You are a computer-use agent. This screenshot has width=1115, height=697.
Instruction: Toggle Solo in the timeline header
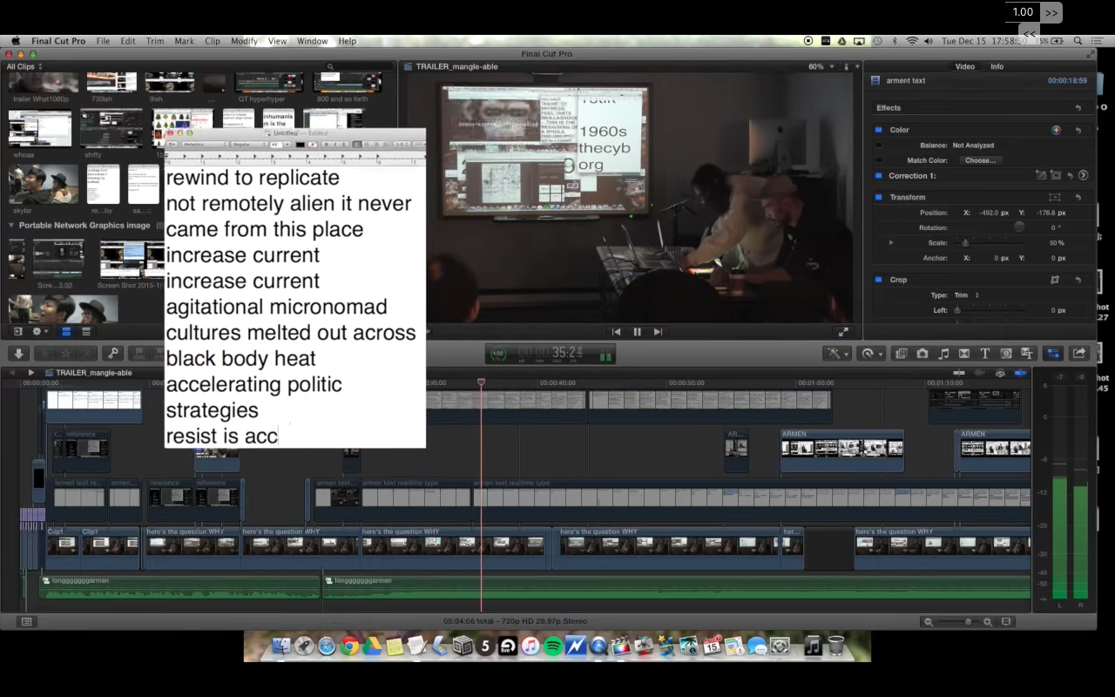click(1000, 373)
